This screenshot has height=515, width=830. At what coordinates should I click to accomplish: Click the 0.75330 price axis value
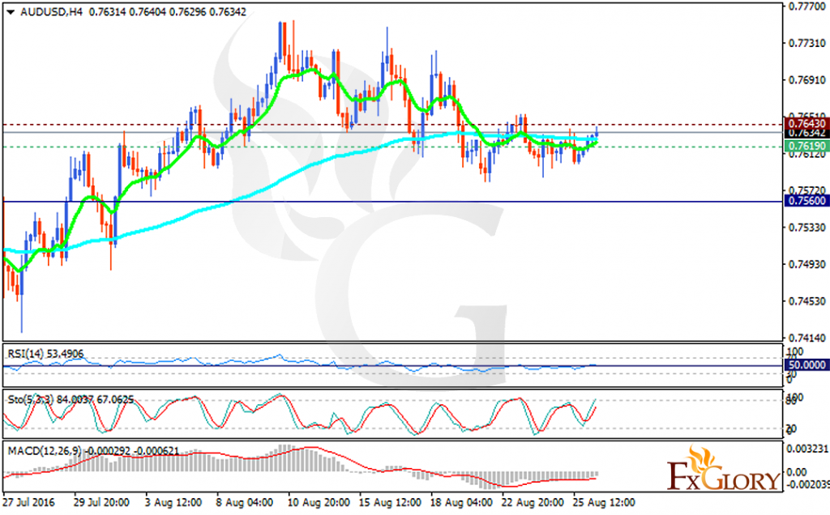806,228
